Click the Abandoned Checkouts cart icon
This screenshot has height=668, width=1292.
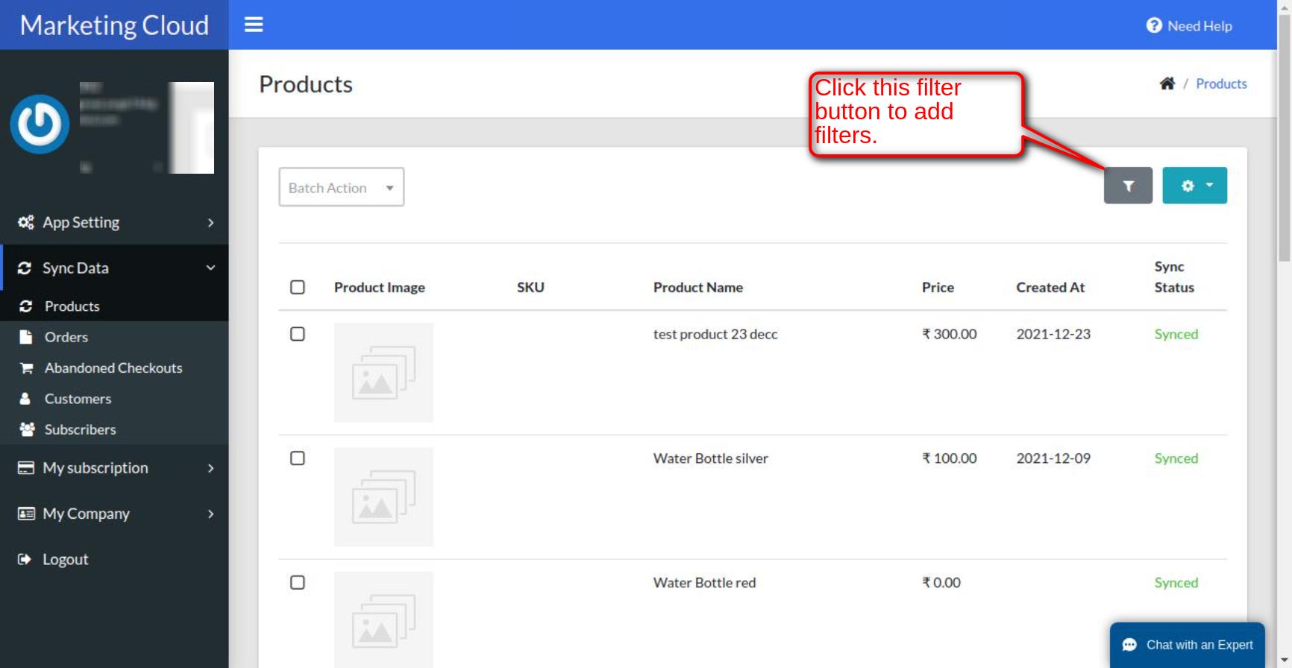tap(26, 368)
